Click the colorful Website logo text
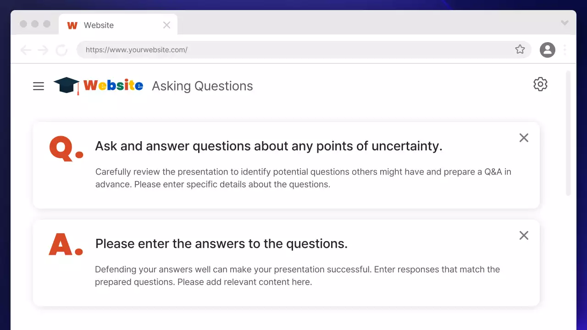Viewport: 587px width, 330px height. [113, 85]
